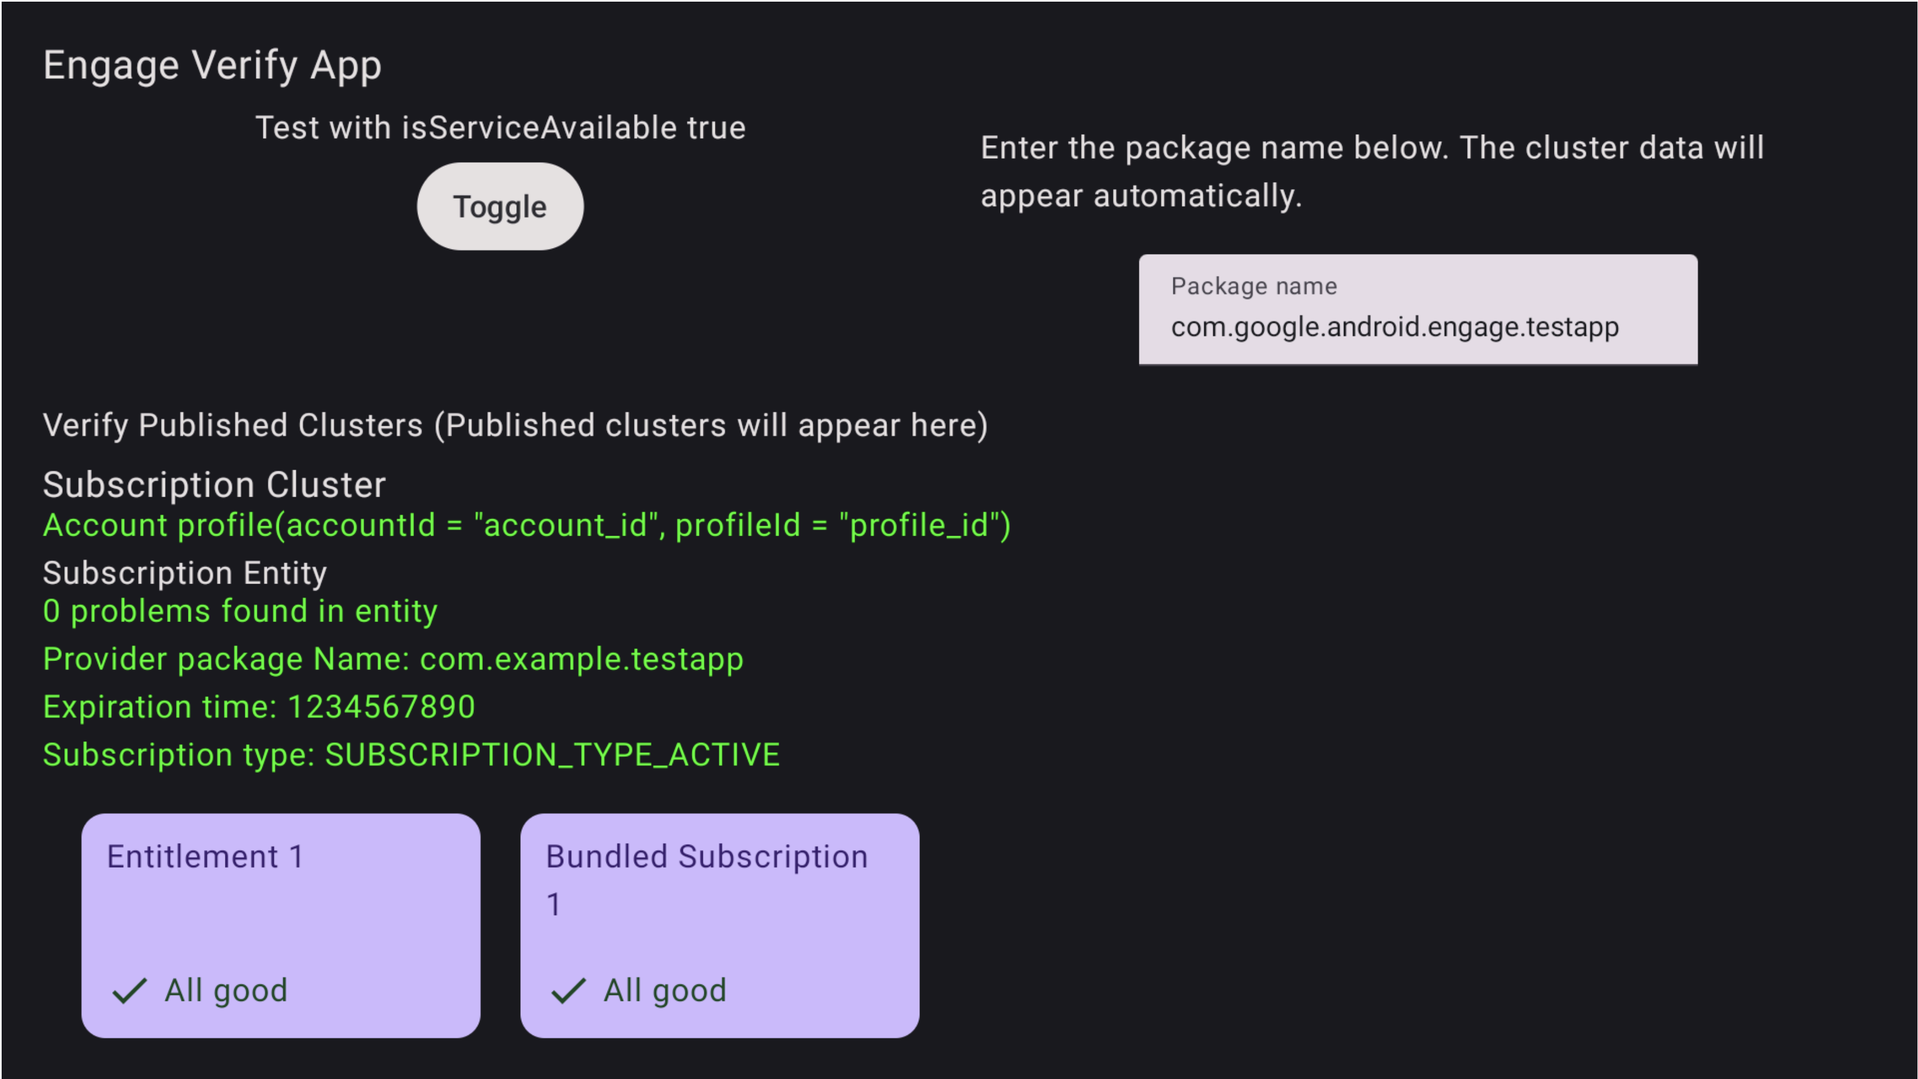Click the green 0 problems found message
This screenshot has height=1079, width=1918.
pos(240,610)
